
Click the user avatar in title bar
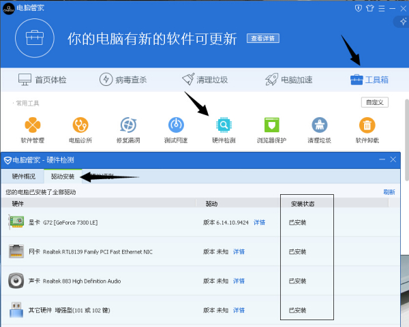point(9,9)
